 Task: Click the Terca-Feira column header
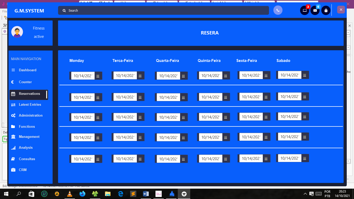pyautogui.click(x=123, y=61)
